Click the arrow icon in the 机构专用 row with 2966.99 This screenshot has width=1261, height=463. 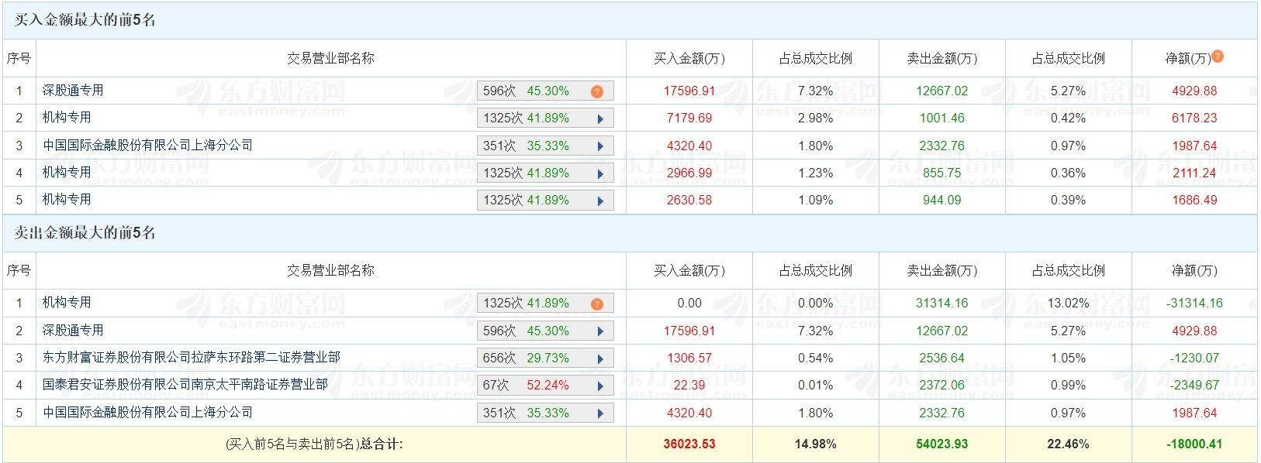[x=600, y=174]
